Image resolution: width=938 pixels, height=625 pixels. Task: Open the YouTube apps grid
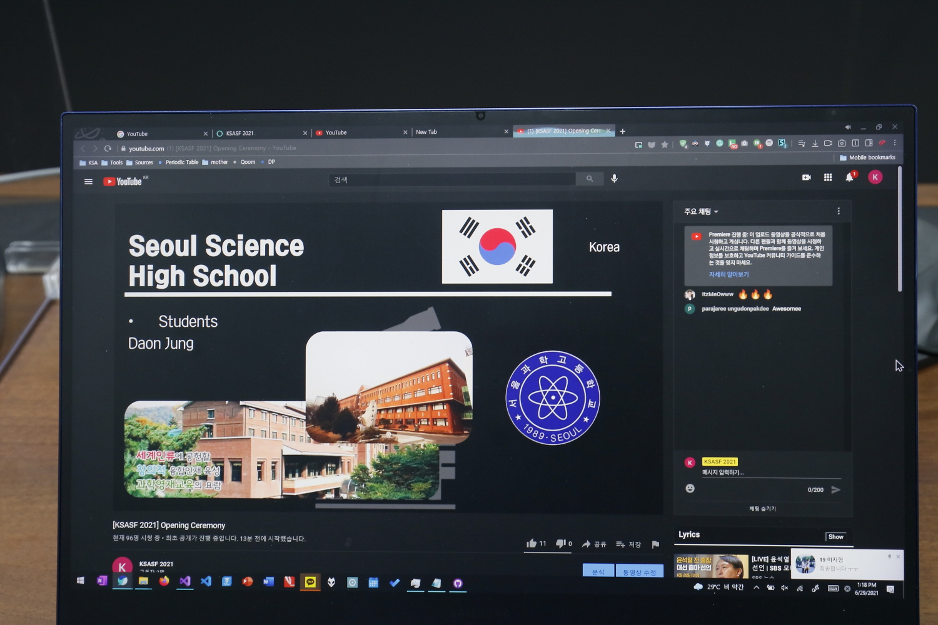[828, 177]
